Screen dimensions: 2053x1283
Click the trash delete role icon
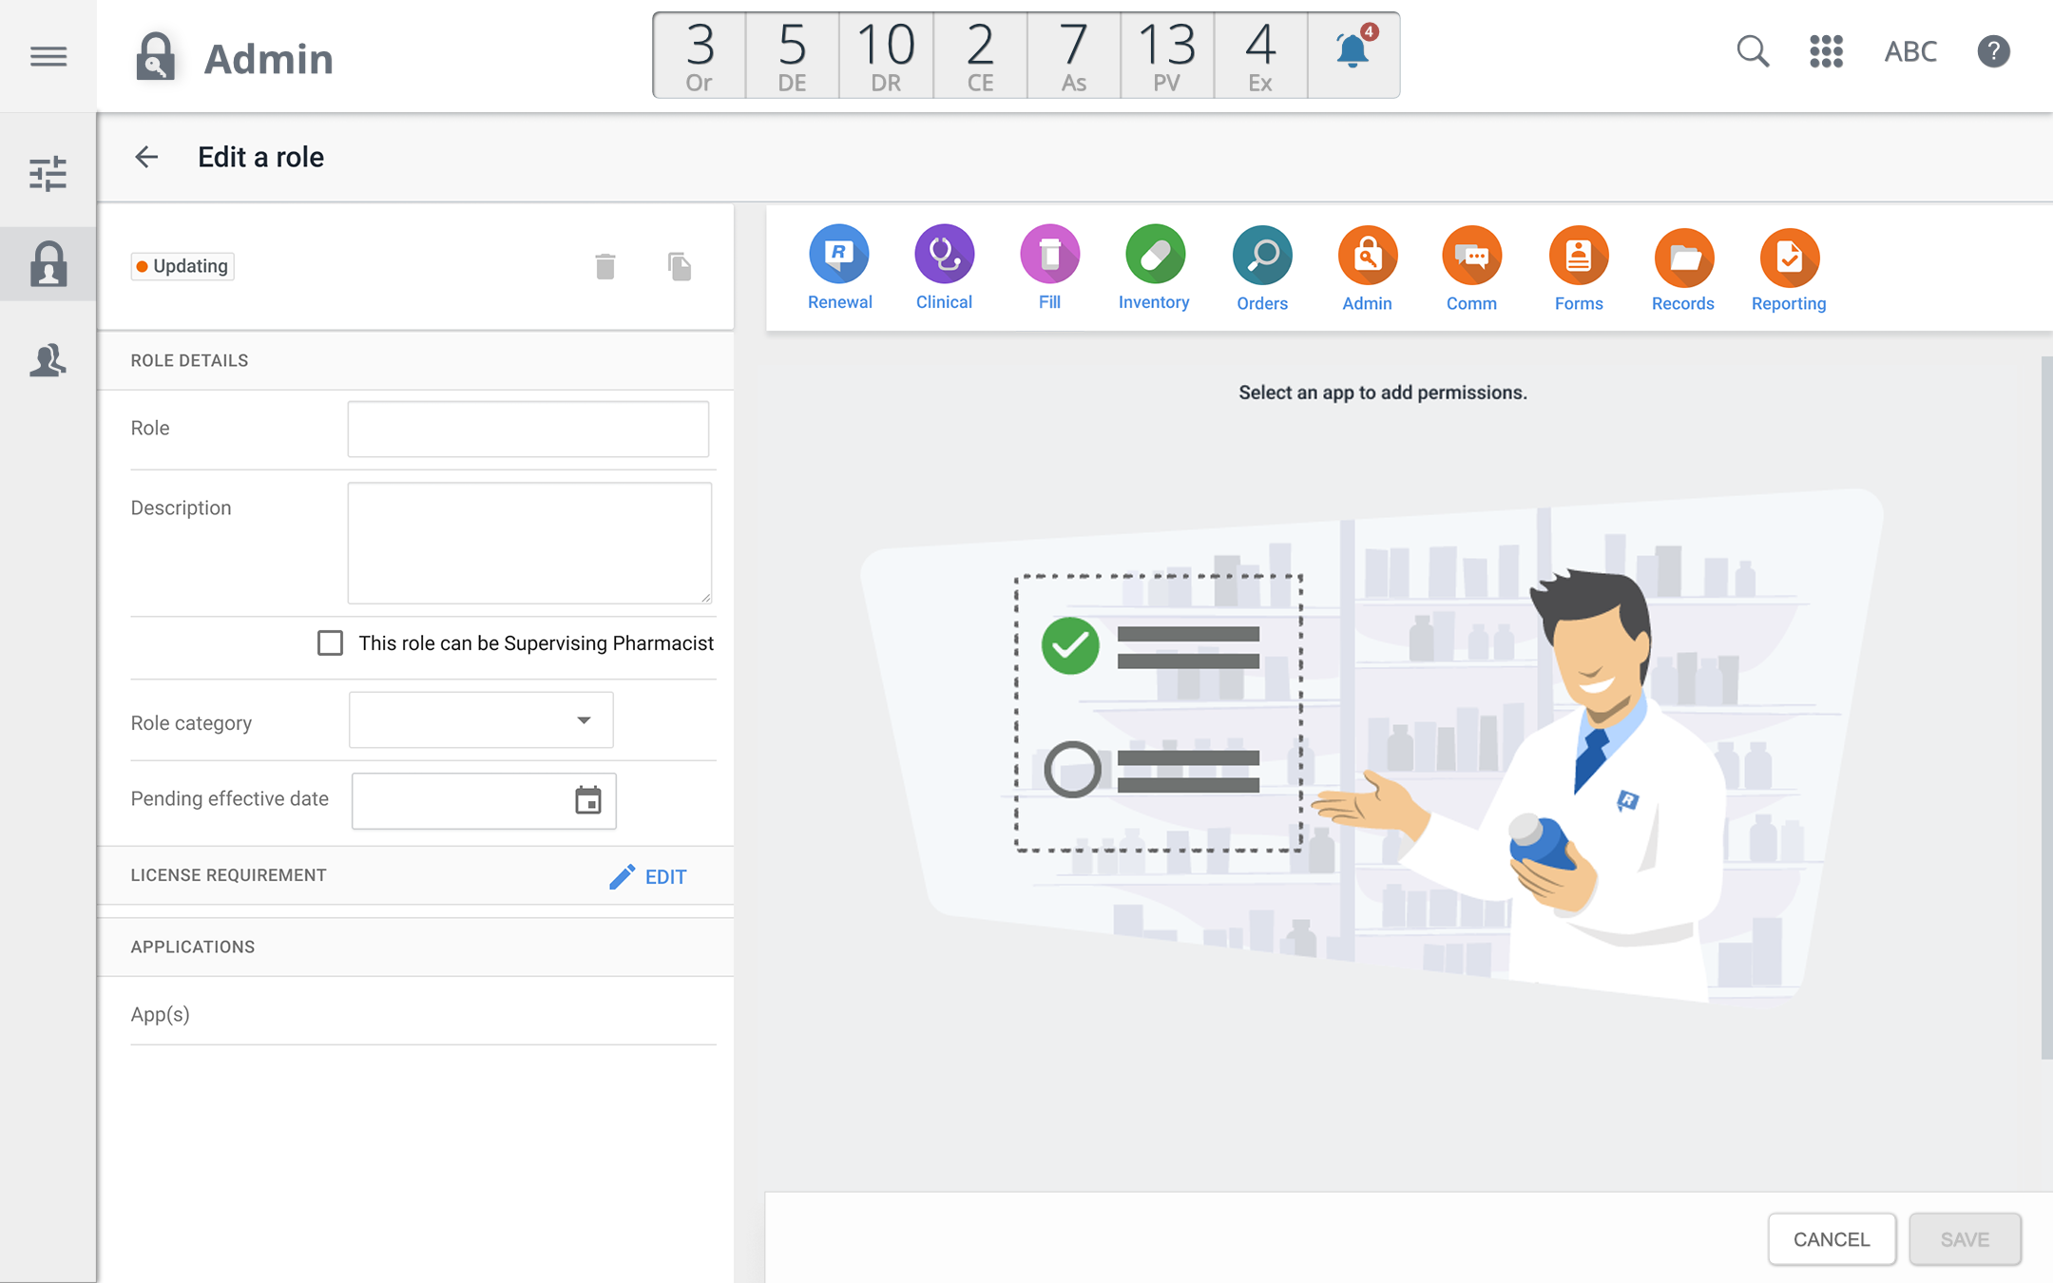click(605, 266)
